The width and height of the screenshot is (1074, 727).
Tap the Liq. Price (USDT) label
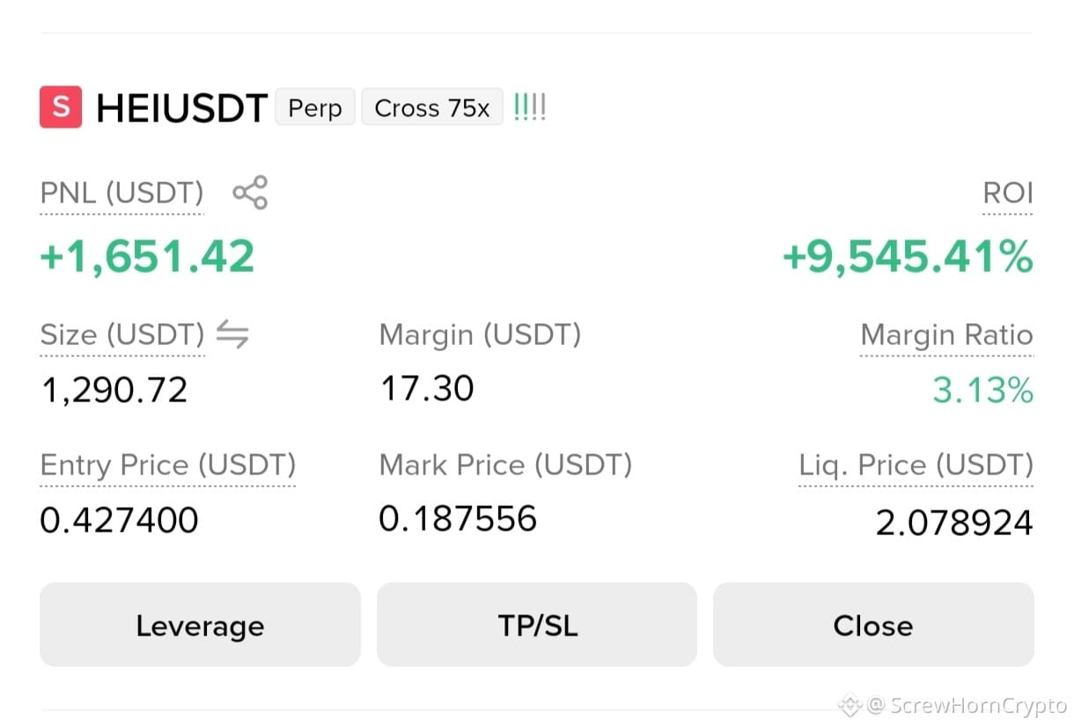[916, 465]
